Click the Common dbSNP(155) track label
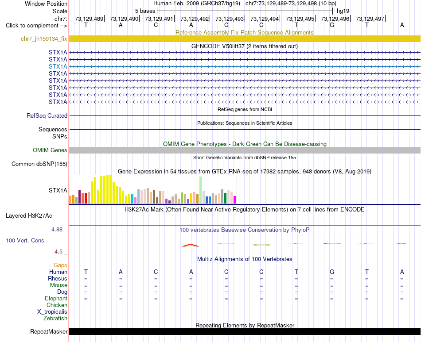 (39, 164)
